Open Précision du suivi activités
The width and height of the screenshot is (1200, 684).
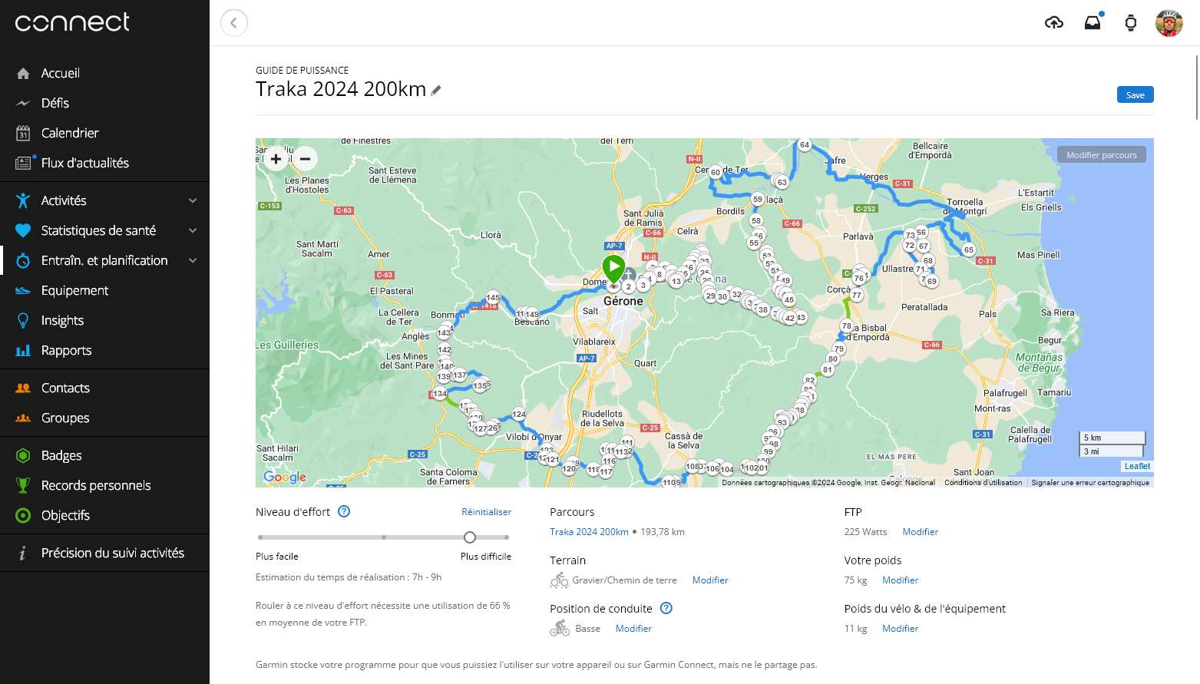tap(104, 553)
